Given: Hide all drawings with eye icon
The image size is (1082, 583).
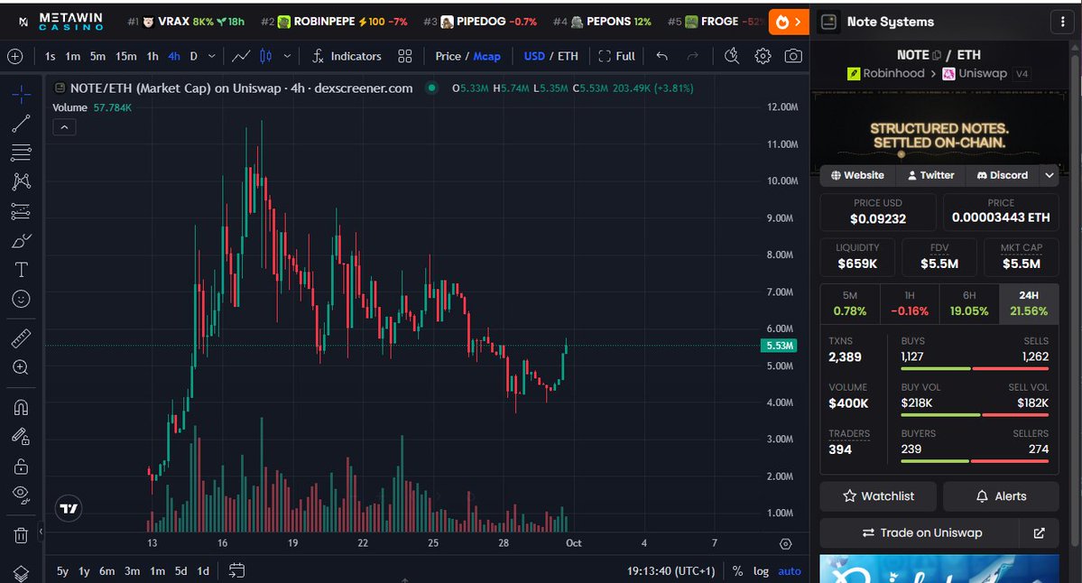Looking at the screenshot, I should pos(21,495).
